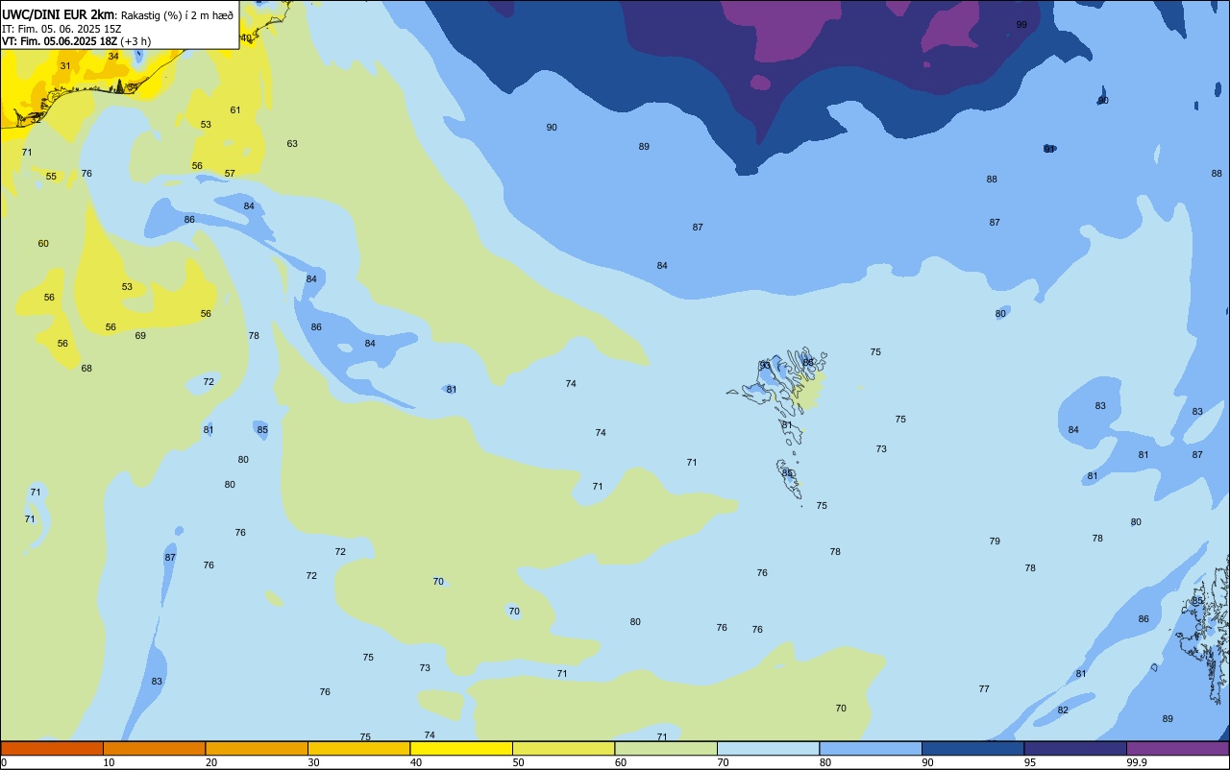
Task: Click the humidity value '69' on the map
Action: pyautogui.click(x=140, y=336)
